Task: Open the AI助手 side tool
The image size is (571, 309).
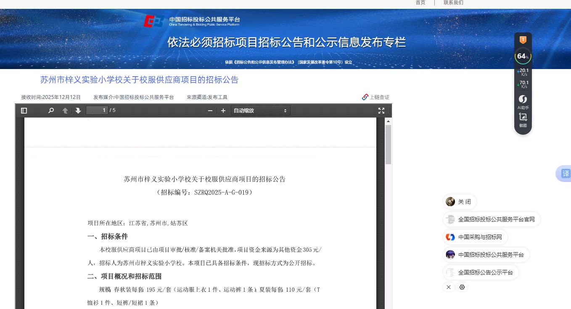Action: 523,102
